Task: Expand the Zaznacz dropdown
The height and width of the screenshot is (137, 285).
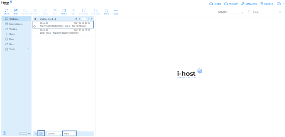Action: [54, 134]
